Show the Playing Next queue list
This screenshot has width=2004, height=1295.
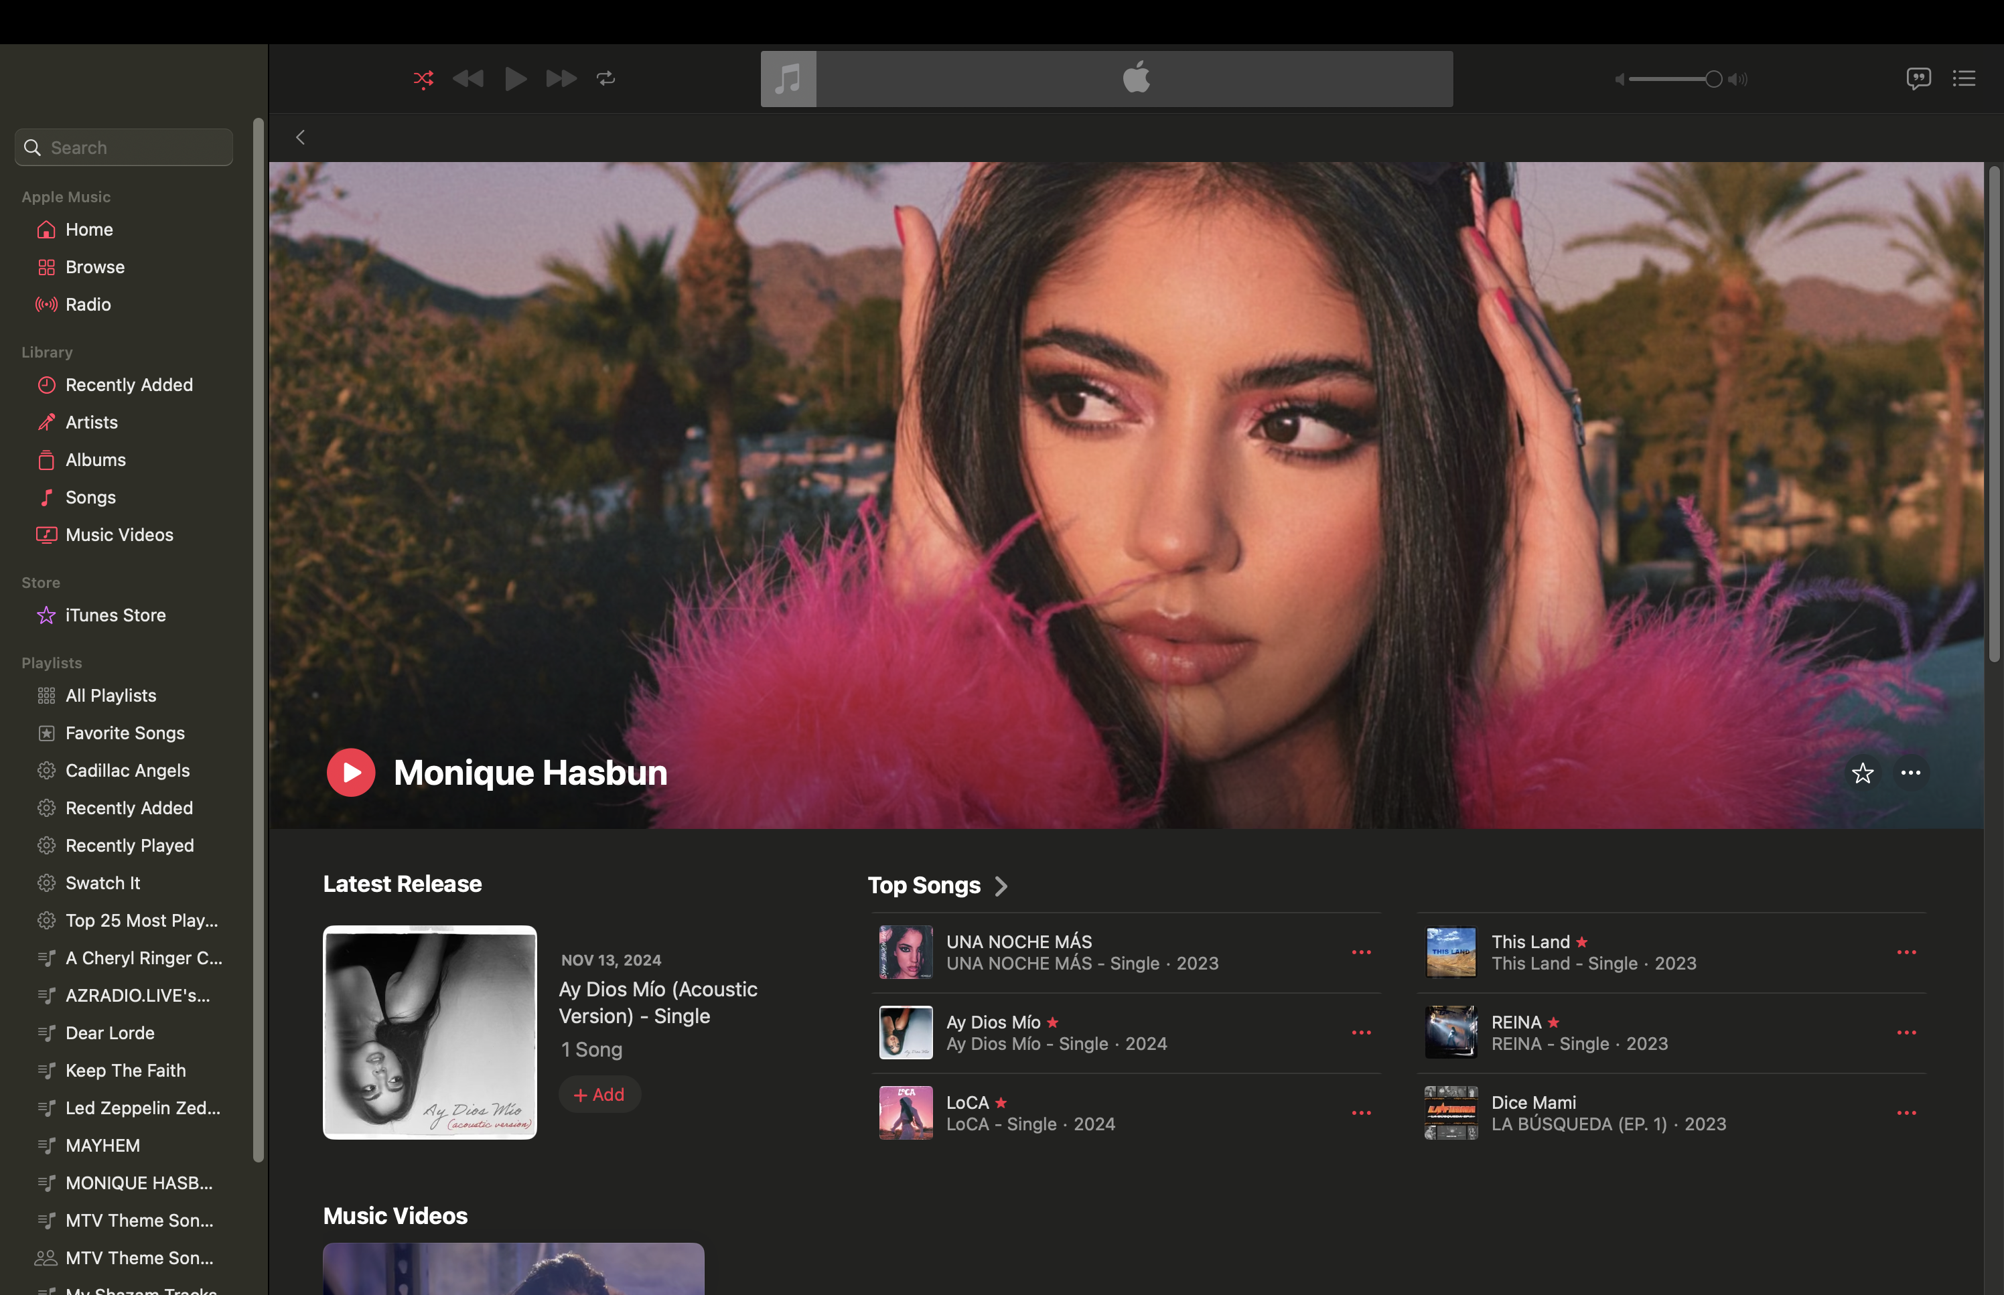1964,79
